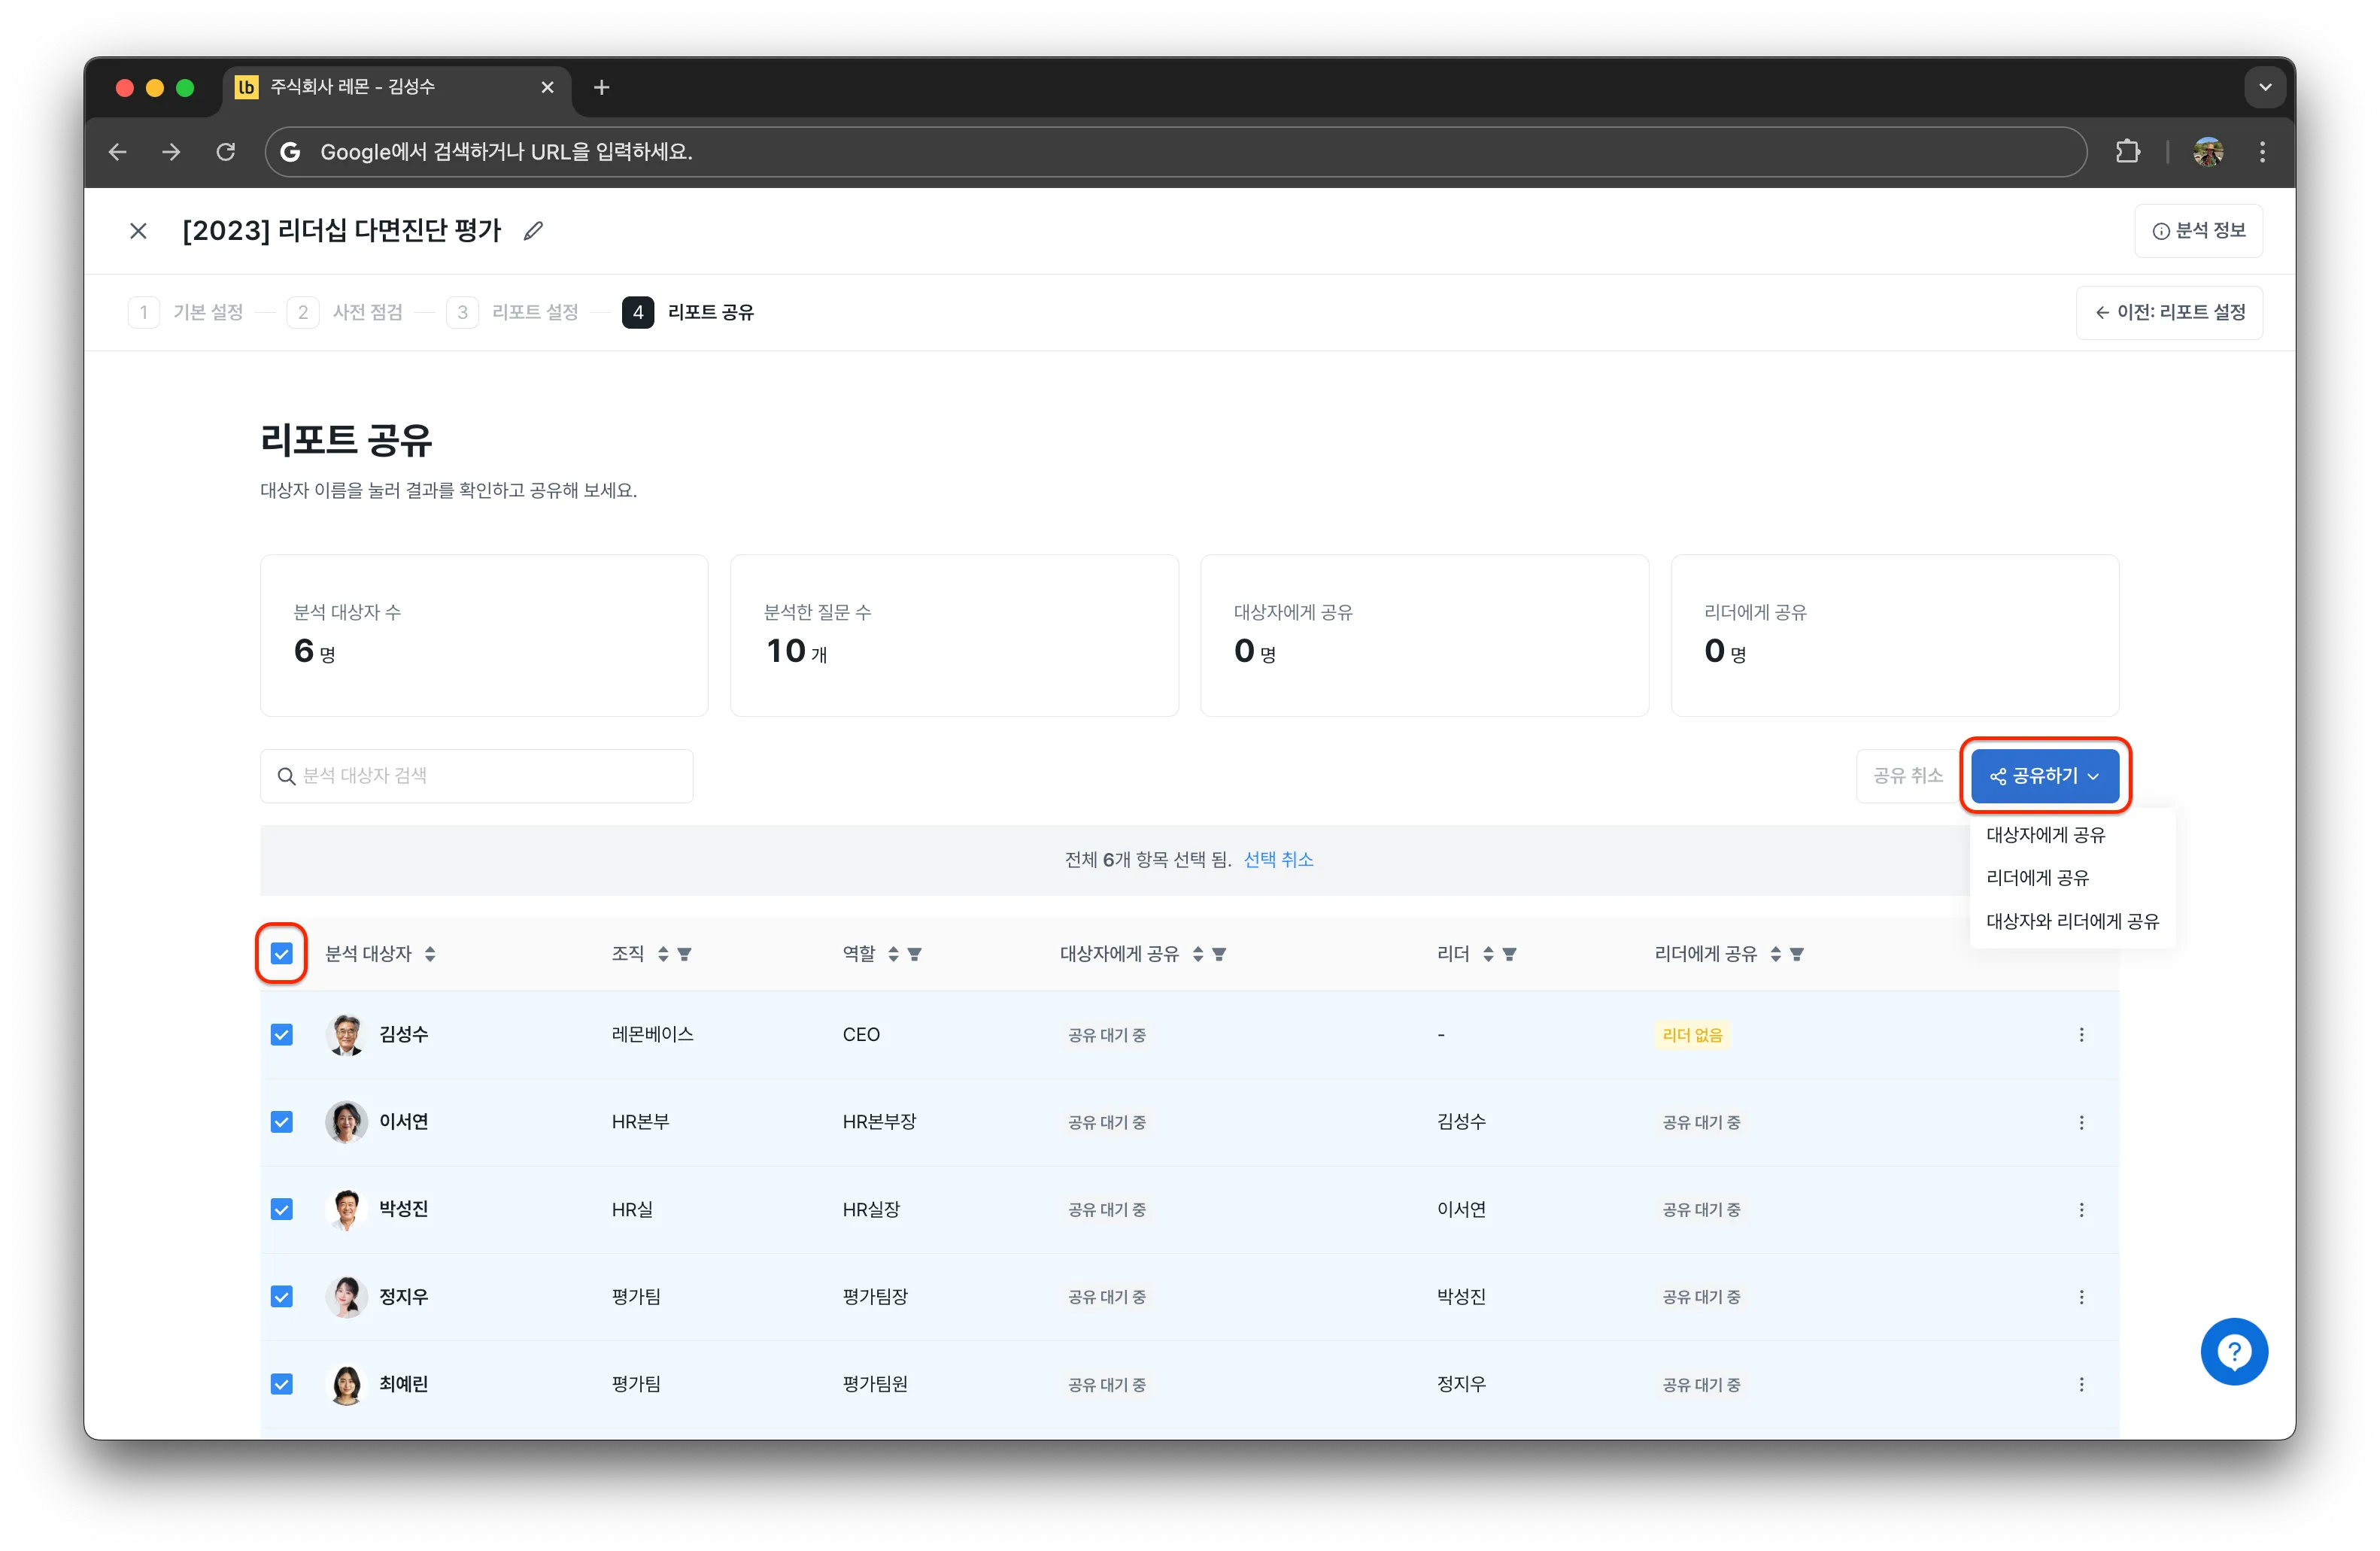Sort the 리더에게 공유 column
The height and width of the screenshot is (1551, 2380).
pos(1776,954)
